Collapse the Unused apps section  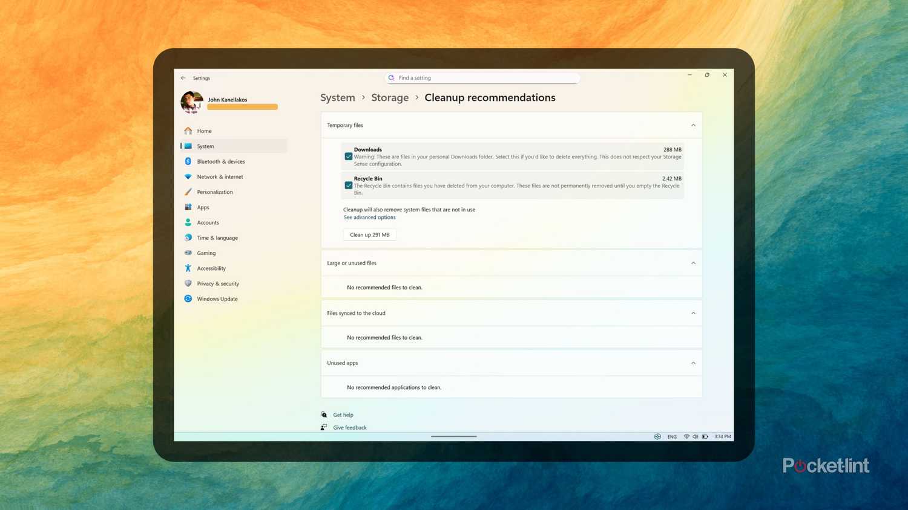click(x=693, y=363)
